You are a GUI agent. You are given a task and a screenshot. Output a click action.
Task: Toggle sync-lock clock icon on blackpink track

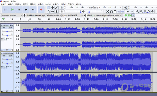12,91
